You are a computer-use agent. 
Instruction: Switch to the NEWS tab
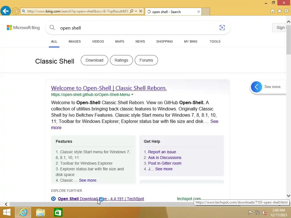coord(140,41)
